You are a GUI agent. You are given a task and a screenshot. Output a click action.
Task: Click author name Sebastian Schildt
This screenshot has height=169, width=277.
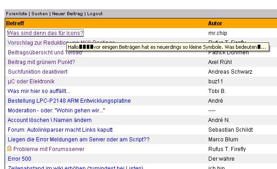[x=230, y=130]
